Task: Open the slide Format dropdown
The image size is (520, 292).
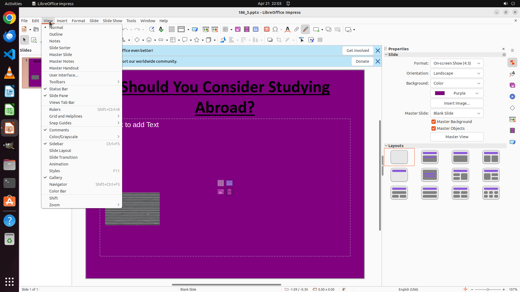Action: 457,63
